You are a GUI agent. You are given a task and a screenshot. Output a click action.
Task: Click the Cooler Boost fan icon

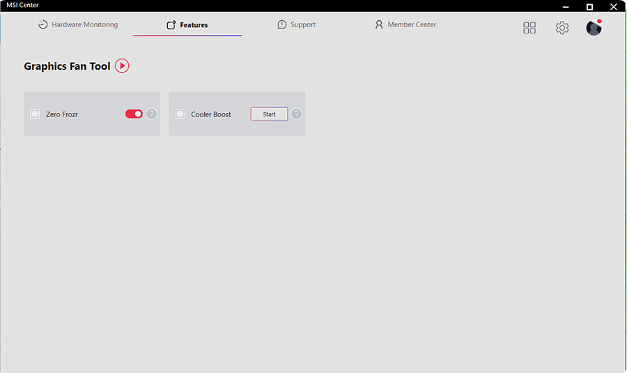pyautogui.click(x=180, y=114)
